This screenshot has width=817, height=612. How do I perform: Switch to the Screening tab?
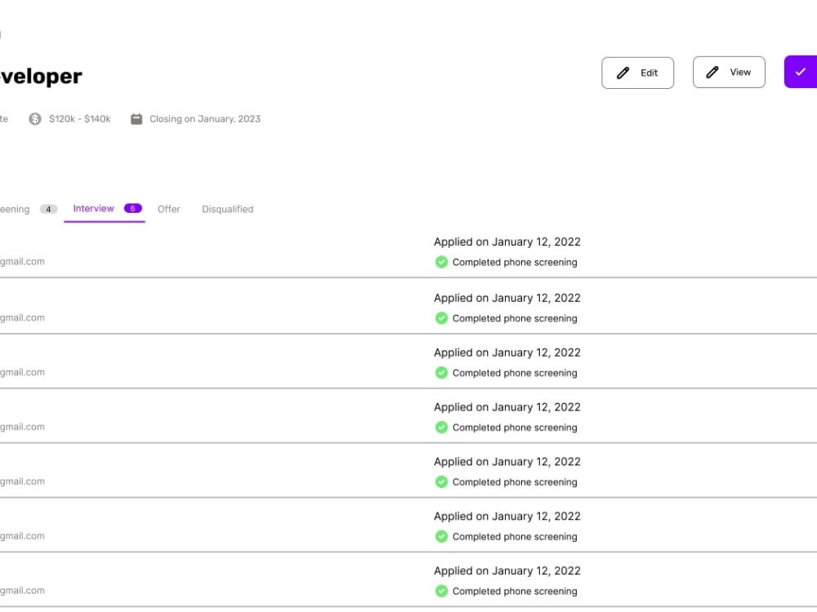pyautogui.click(x=14, y=210)
